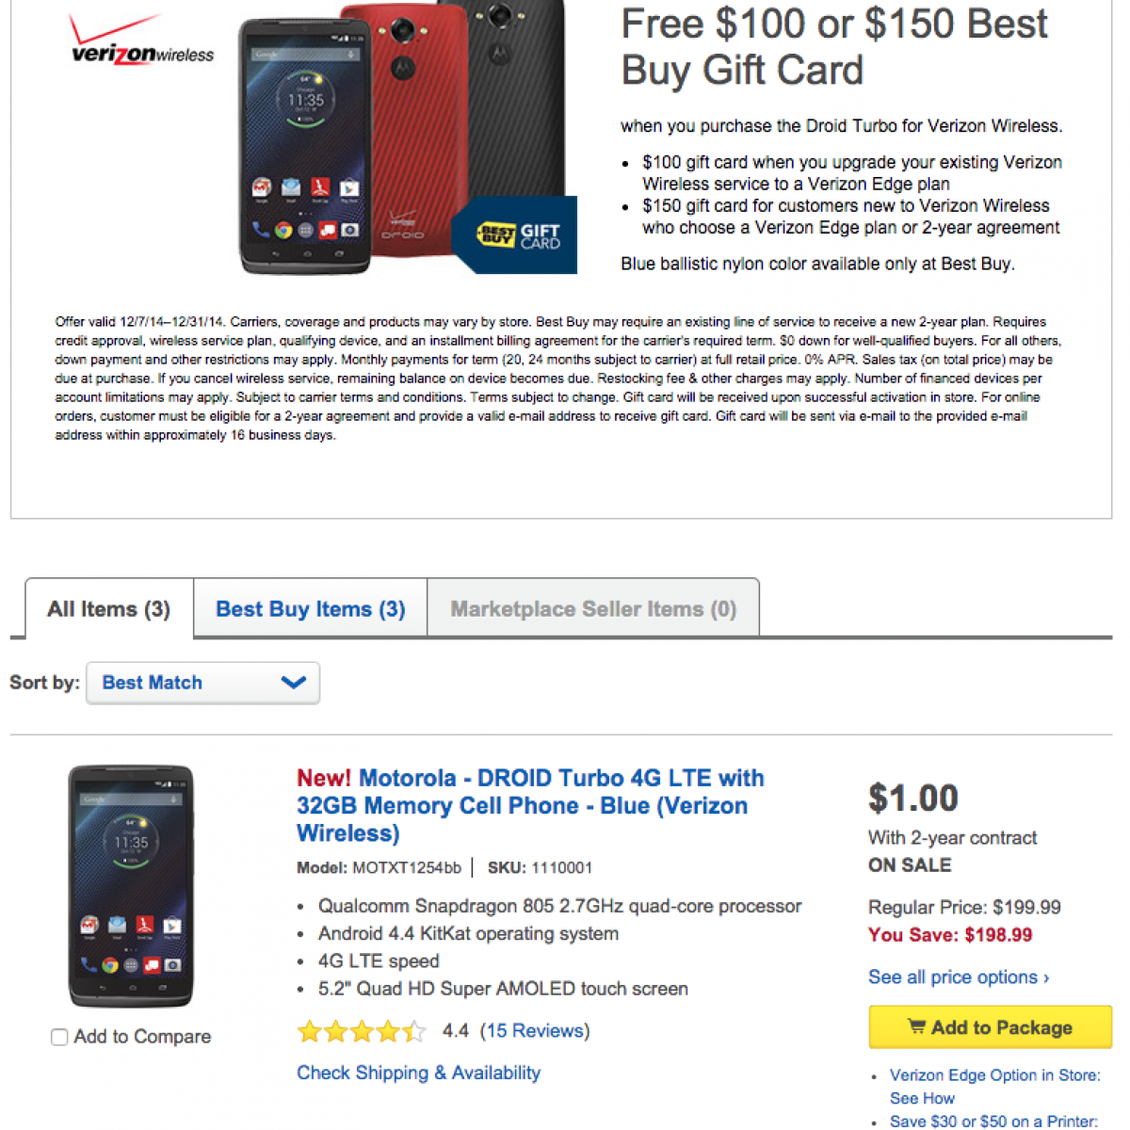Click the Verizon Wireless logo
The image size is (1130, 1130).
coord(142,42)
